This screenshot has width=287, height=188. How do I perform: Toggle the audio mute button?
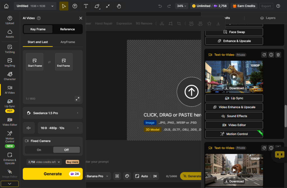pyautogui.click(x=29, y=128)
